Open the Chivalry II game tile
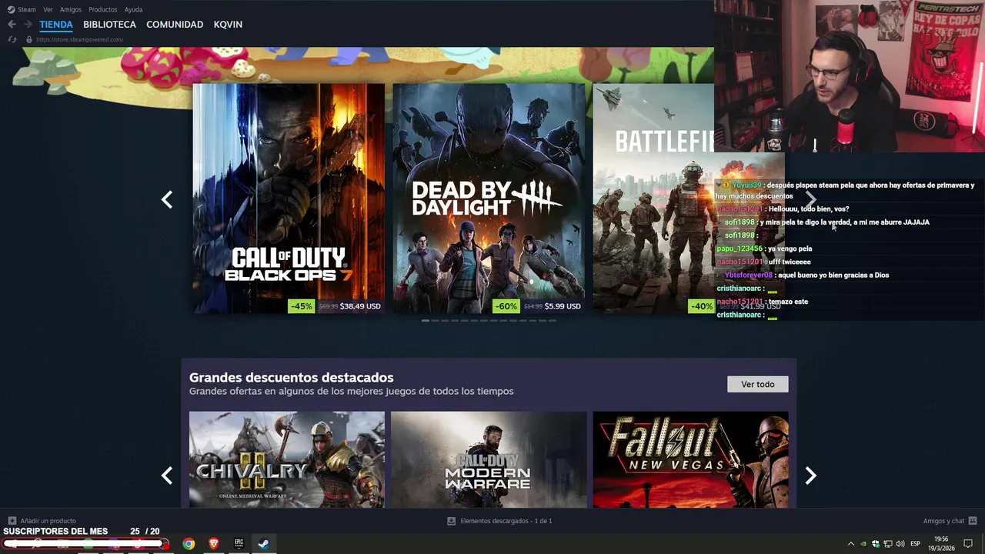The height and width of the screenshot is (554, 985). click(x=287, y=459)
